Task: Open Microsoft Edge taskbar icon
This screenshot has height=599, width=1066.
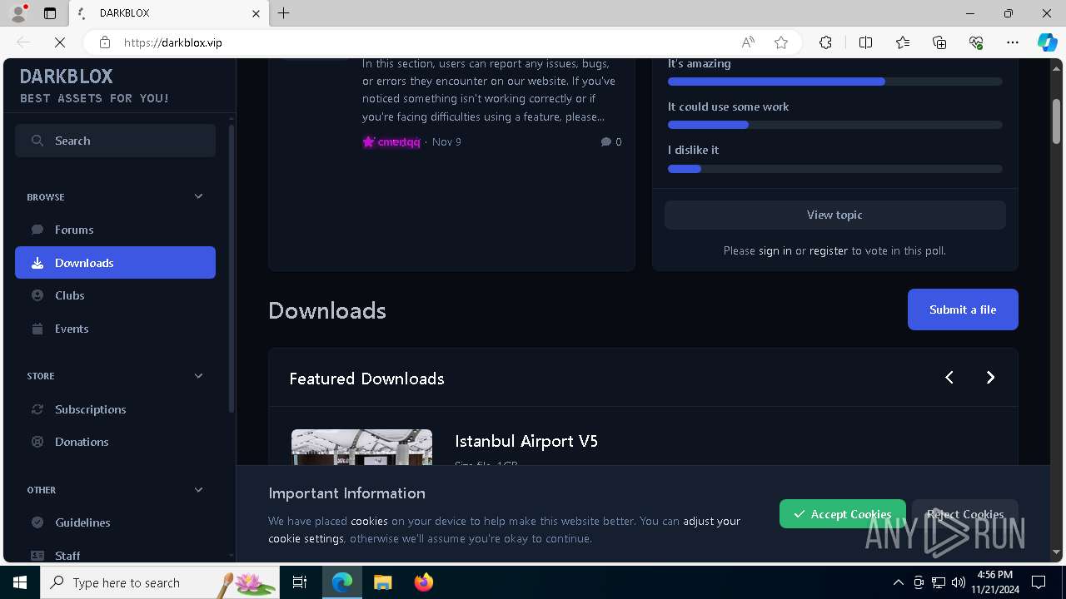Action: 342,582
